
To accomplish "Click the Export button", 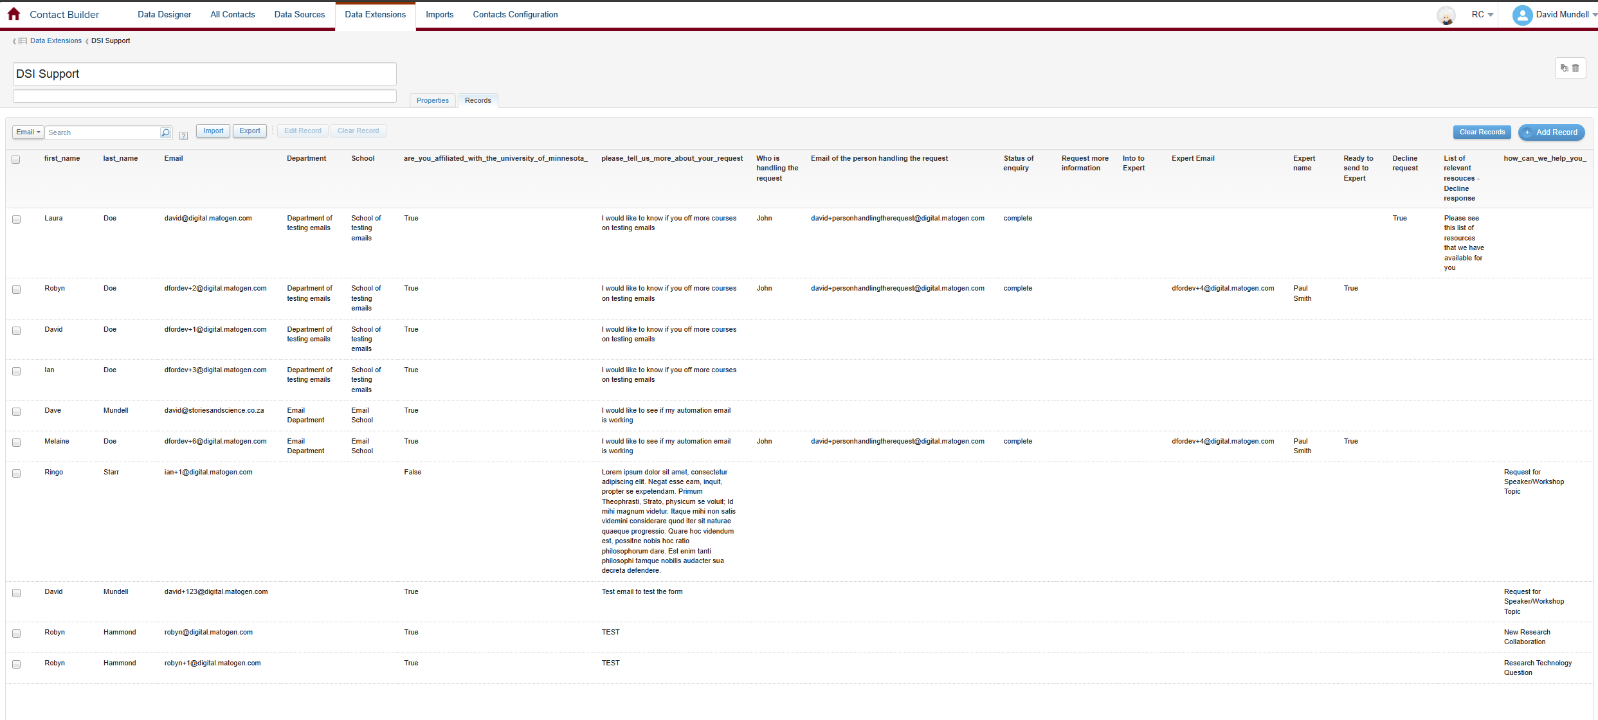I will click(x=250, y=131).
